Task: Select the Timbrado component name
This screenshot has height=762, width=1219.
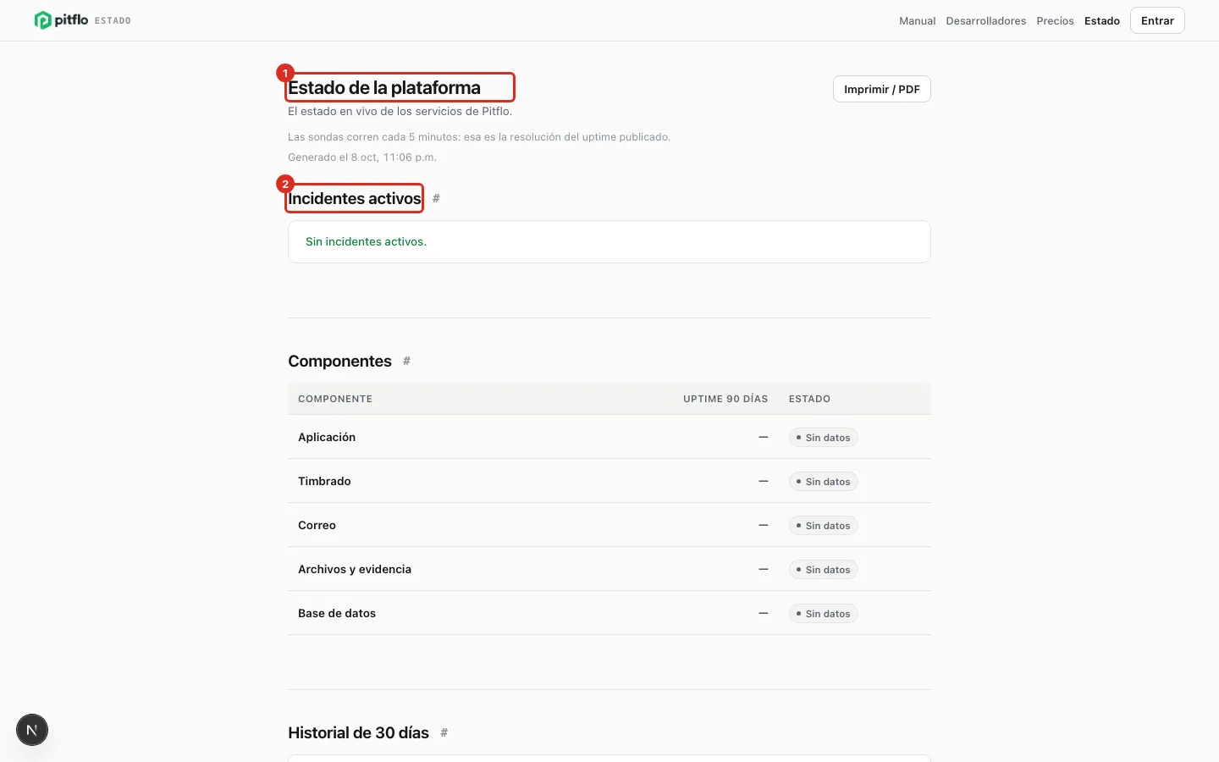Action: (x=324, y=481)
